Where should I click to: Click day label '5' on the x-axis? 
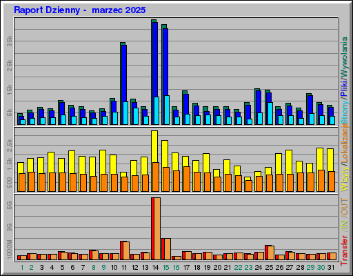62,268
